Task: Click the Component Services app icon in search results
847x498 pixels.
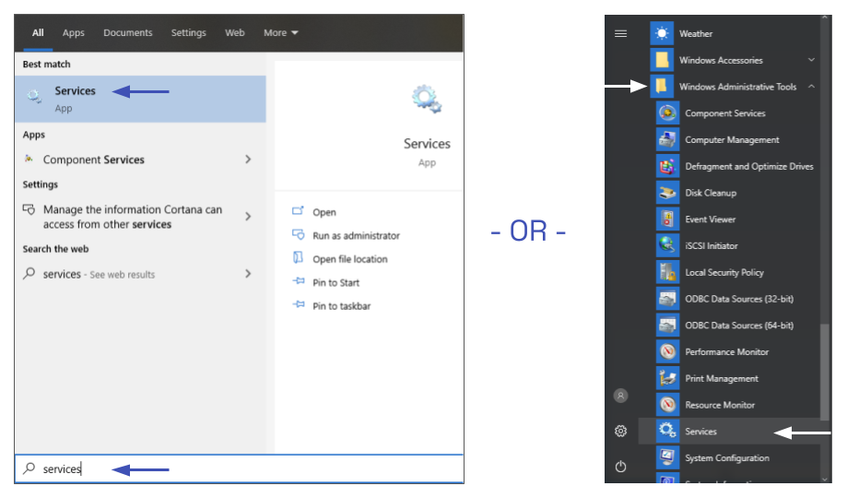Action: [29, 159]
